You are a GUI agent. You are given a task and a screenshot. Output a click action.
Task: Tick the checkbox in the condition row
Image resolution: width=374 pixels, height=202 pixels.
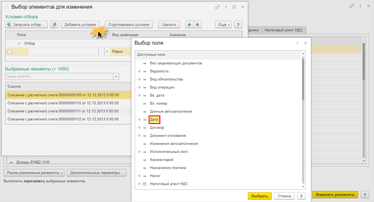(9, 52)
